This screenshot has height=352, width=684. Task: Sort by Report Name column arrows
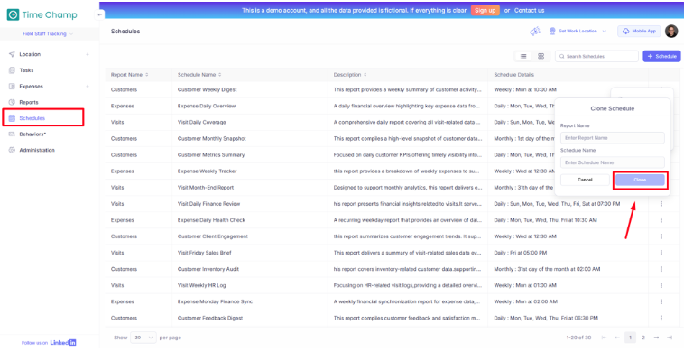[x=147, y=75]
